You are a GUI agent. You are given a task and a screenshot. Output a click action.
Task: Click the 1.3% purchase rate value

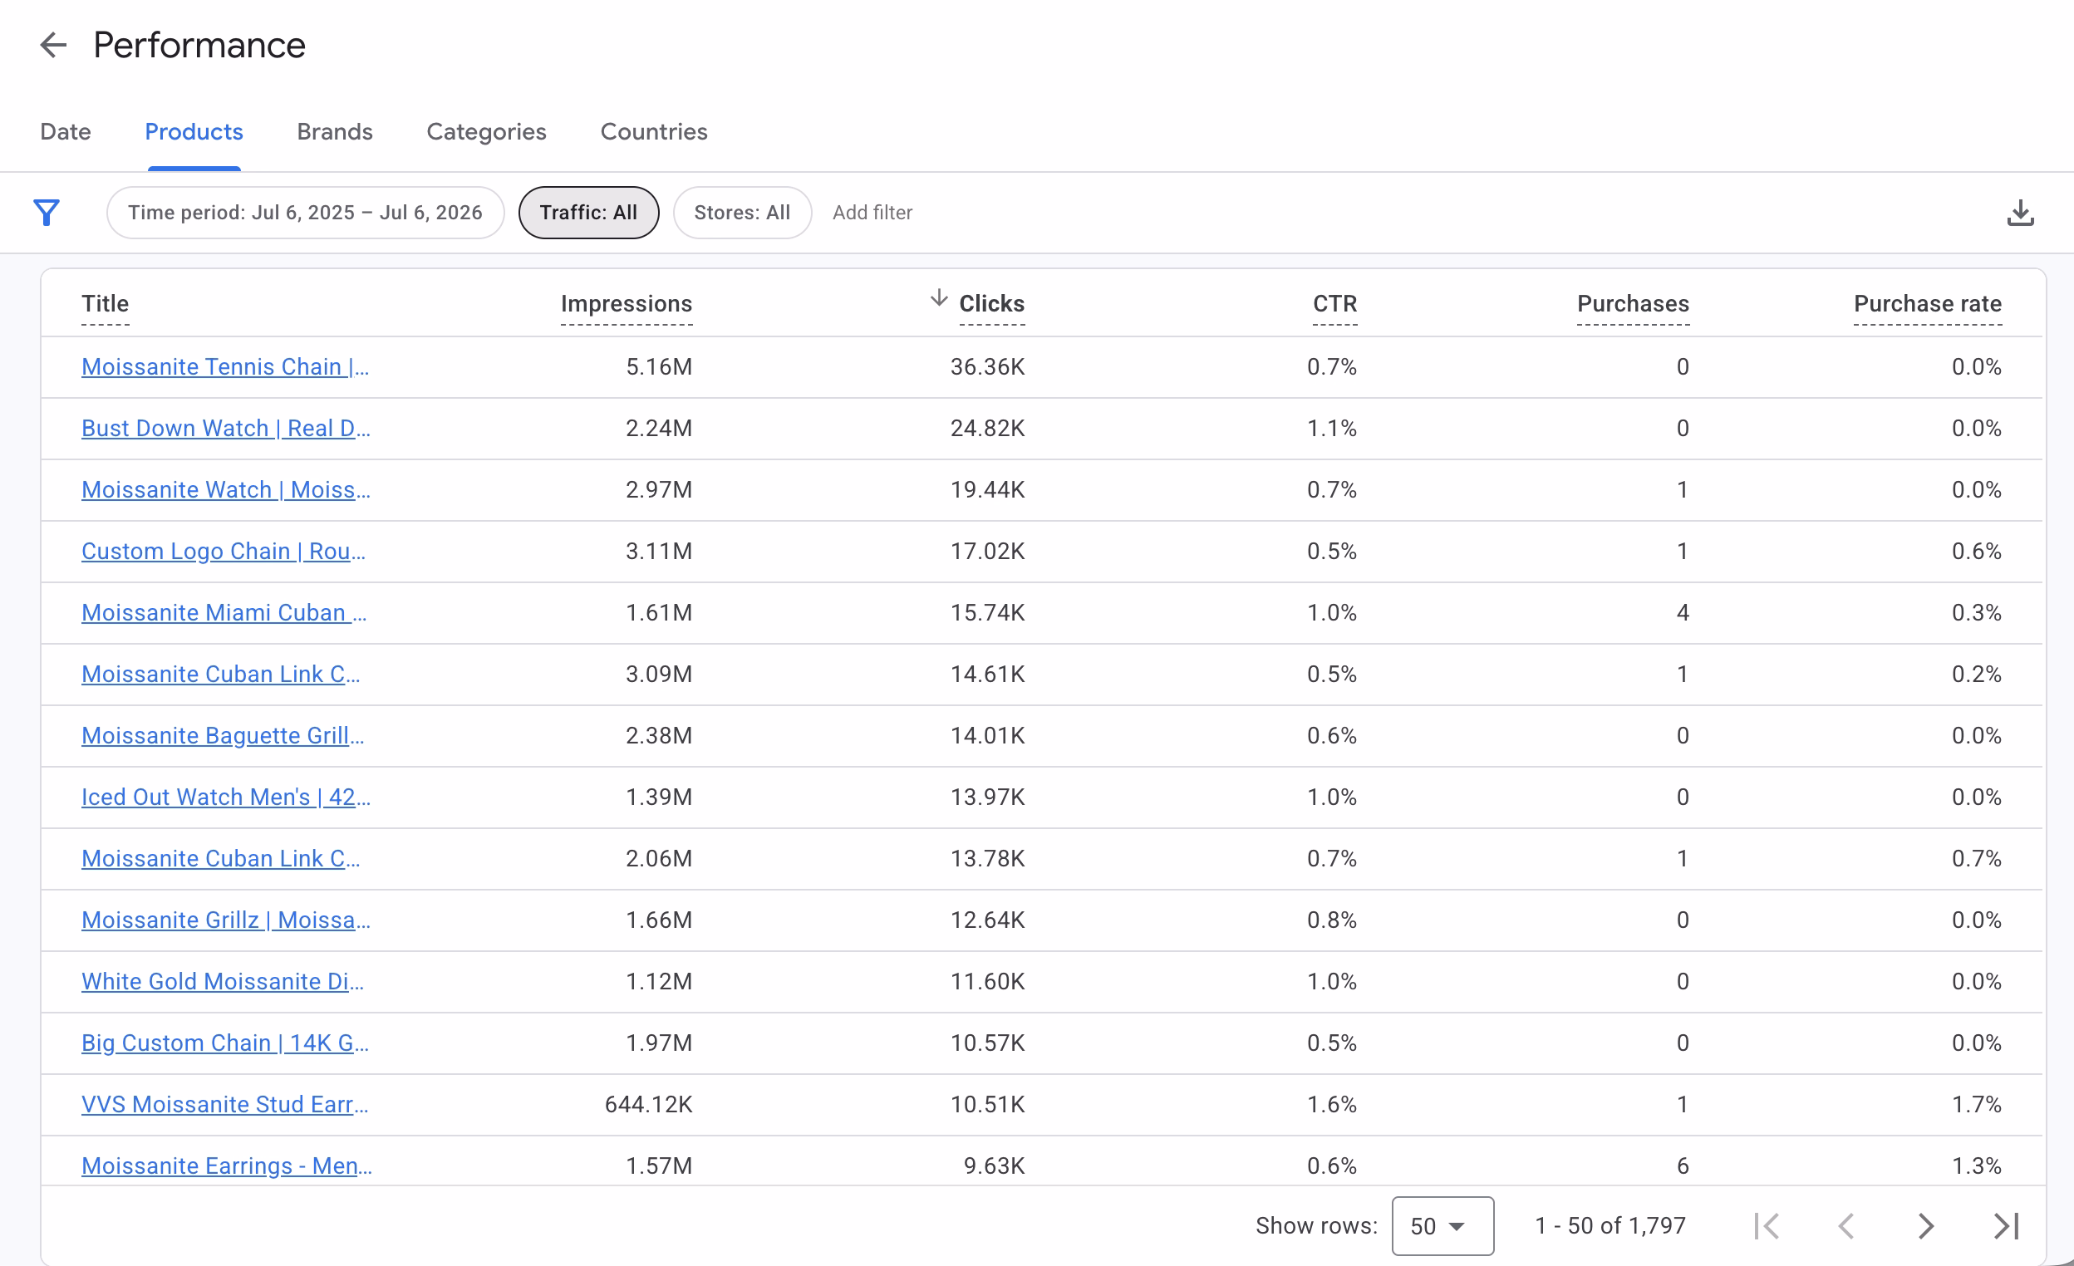[x=1976, y=1165]
